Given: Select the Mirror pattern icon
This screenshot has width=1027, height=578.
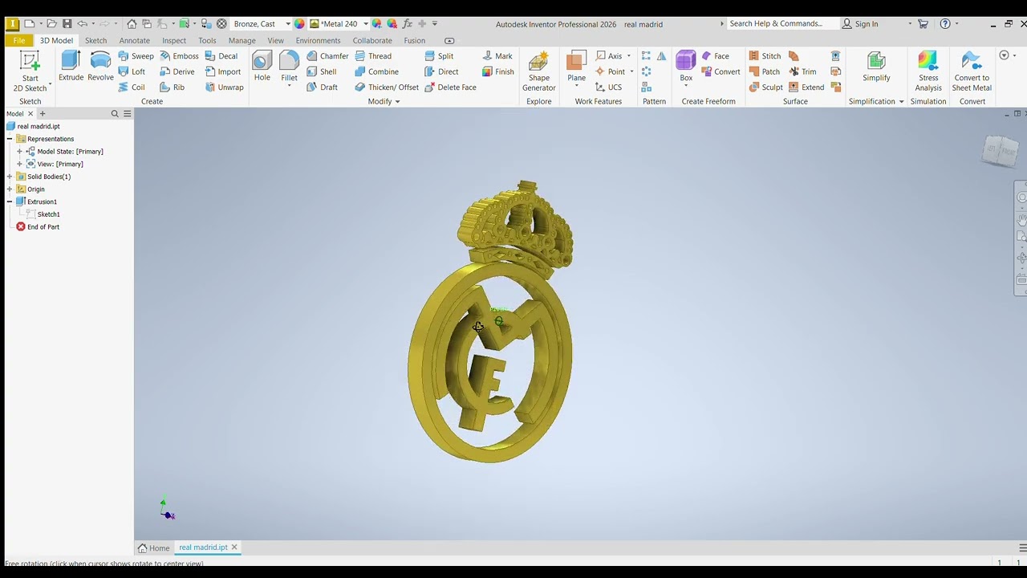Looking at the screenshot, I should 661,56.
